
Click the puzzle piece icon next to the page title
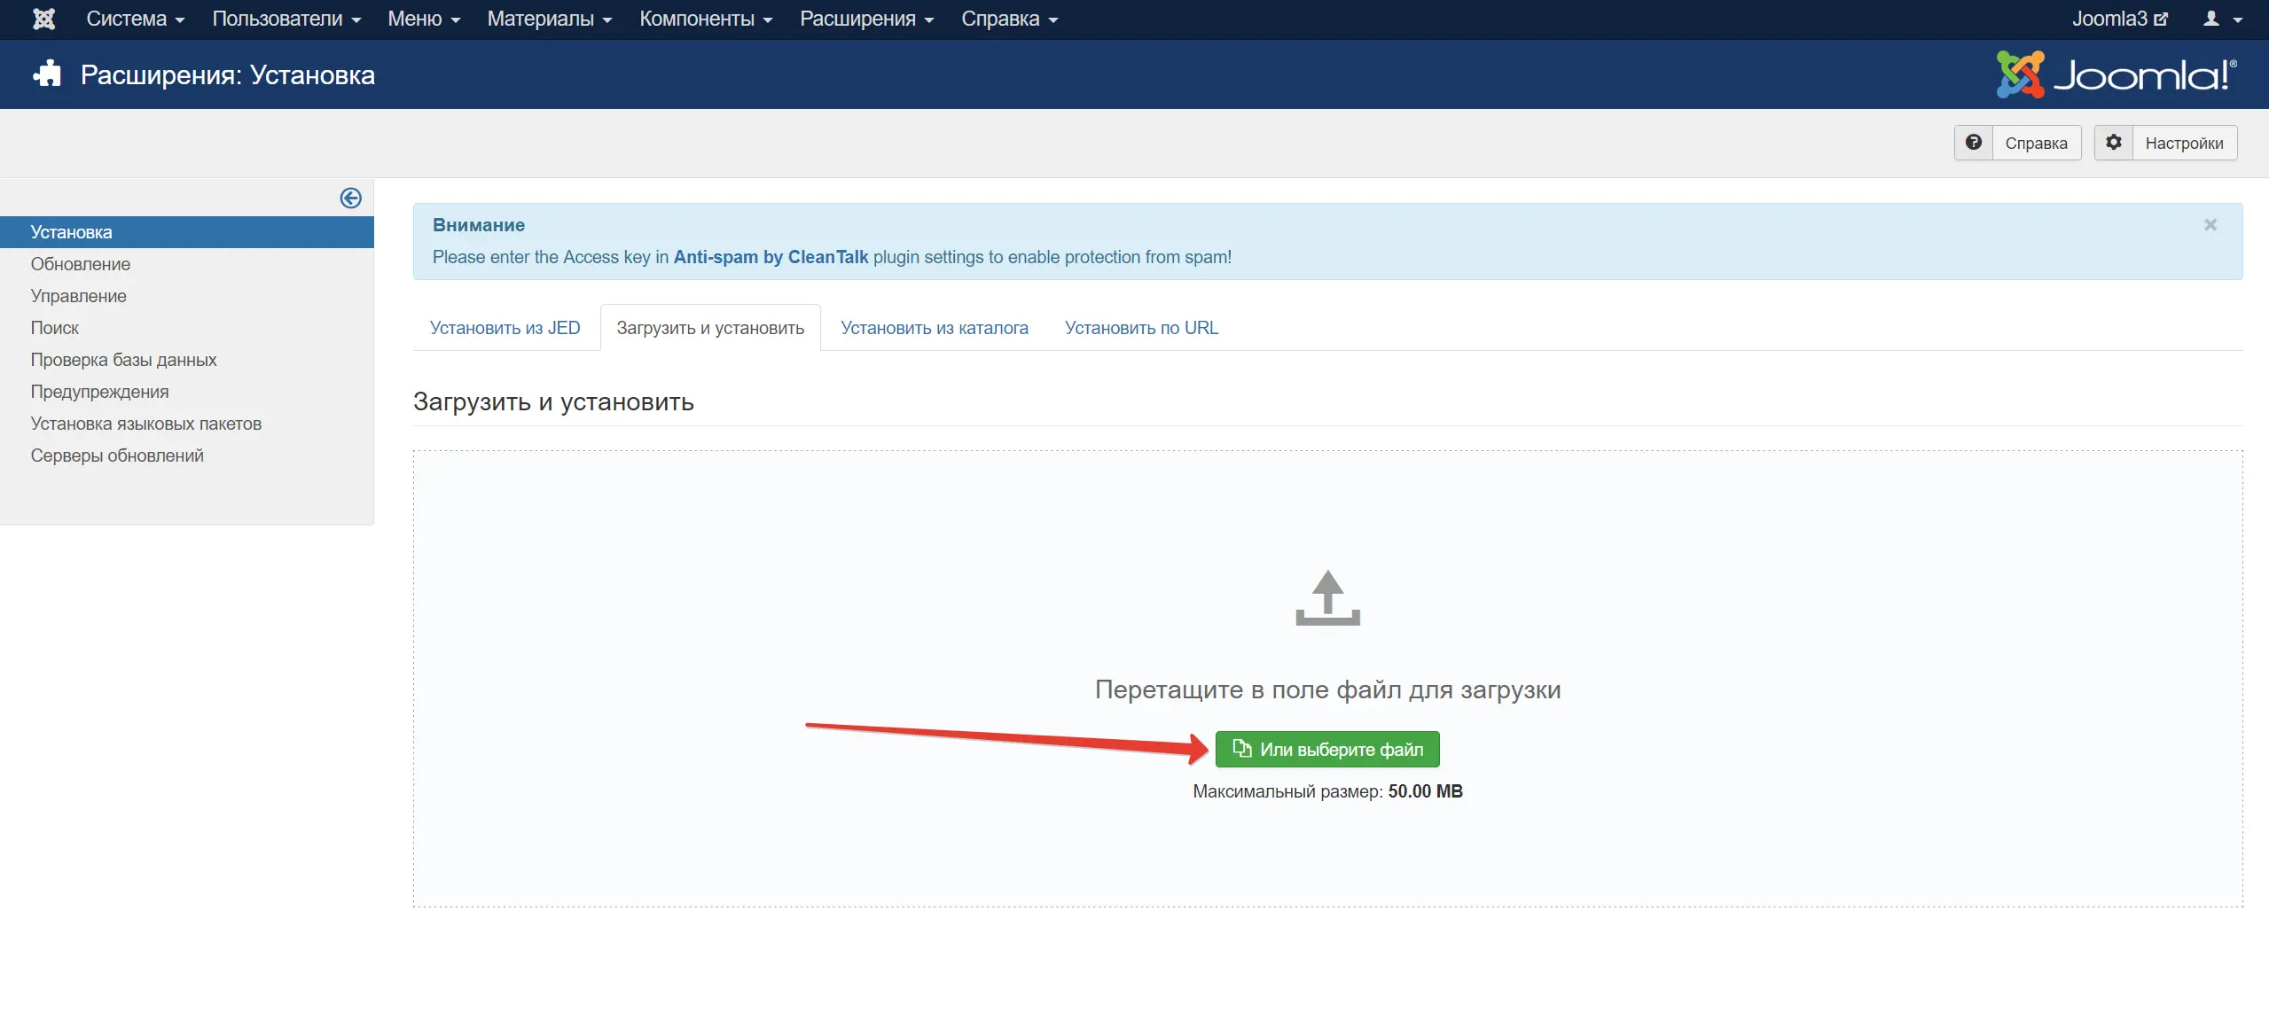(46, 74)
